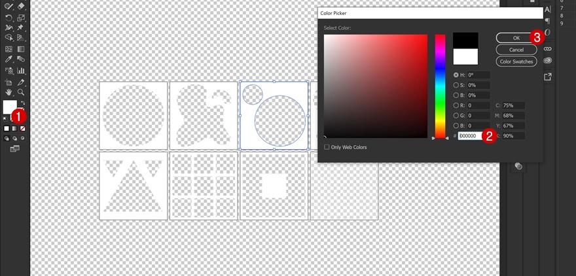This screenshot has width=576, height=276.
Task: Apply Gradient mode button
Action: click(14, 129)
